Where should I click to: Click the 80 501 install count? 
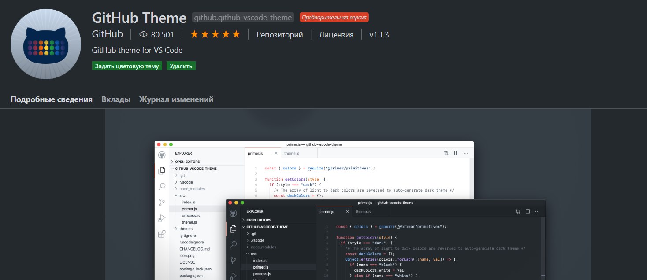(162, 34)
